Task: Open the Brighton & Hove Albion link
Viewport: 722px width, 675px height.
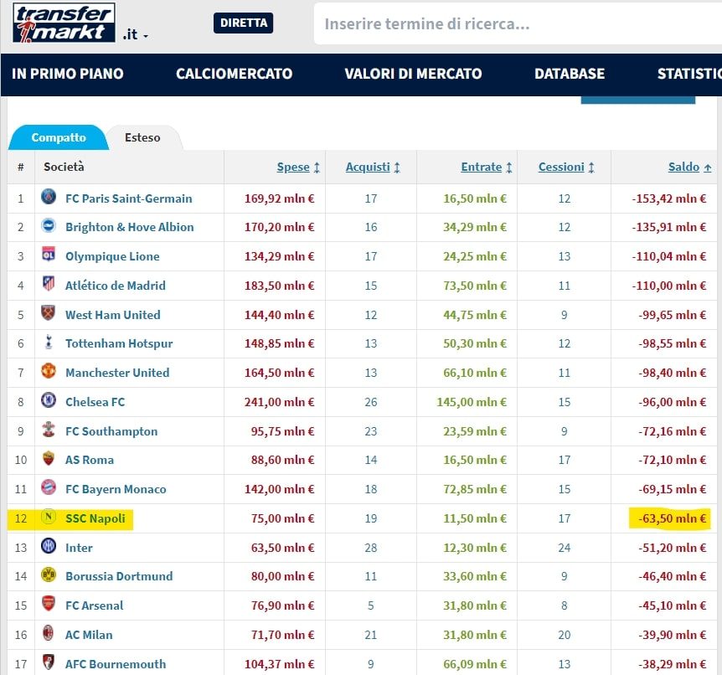Action: (x=129, y=227)
